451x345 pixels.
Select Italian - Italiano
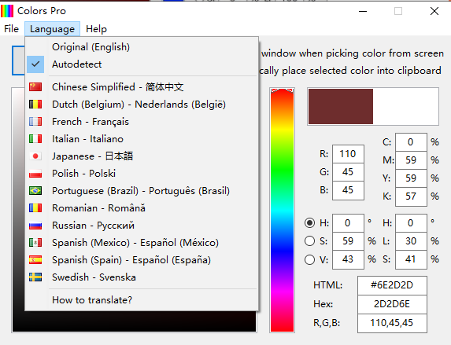[142, 139]
